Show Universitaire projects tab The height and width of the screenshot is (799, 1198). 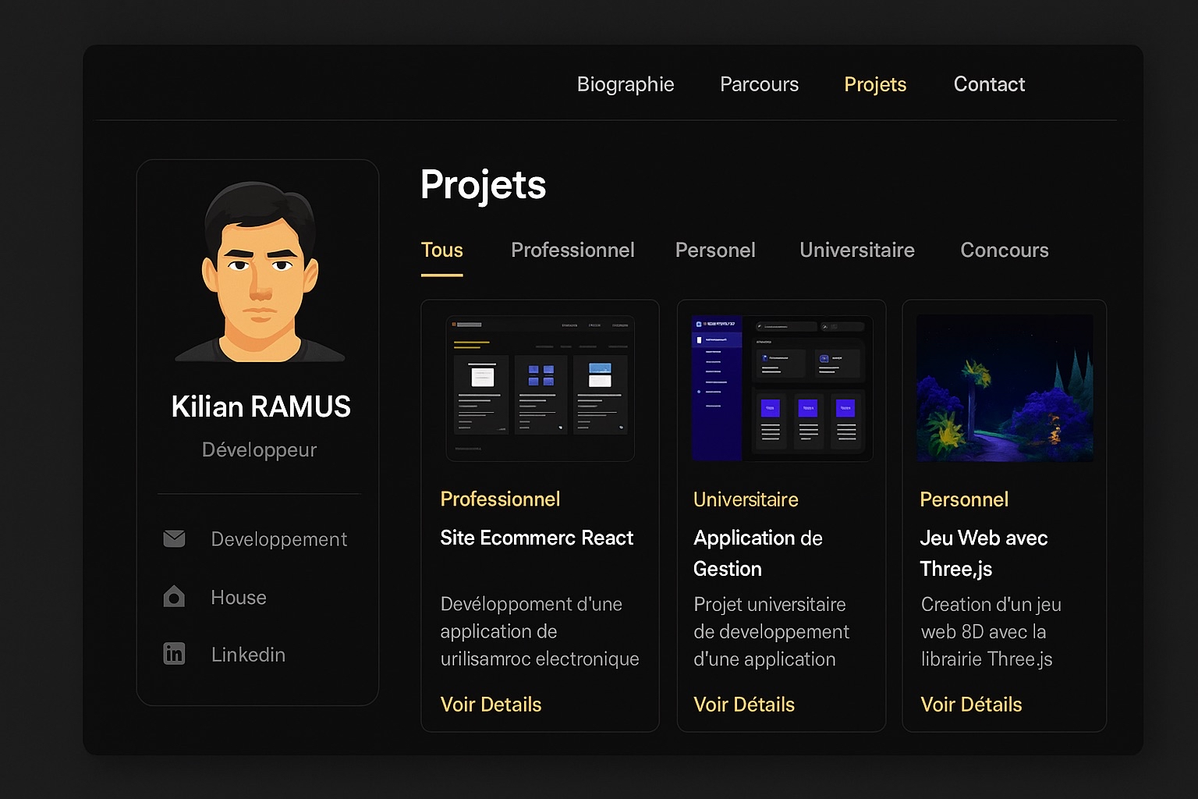[x=856, y=250]
